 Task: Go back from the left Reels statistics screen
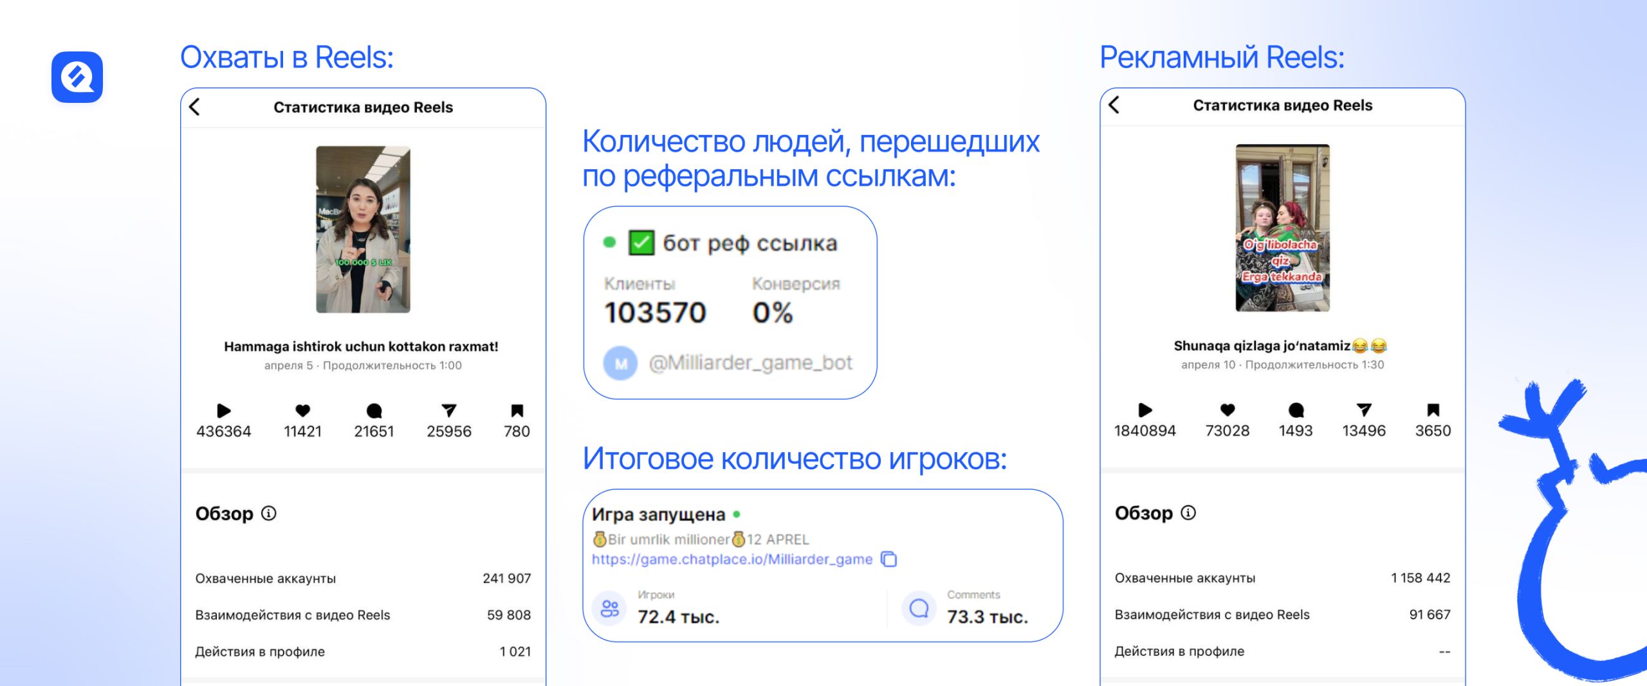(x=195, y=107)
